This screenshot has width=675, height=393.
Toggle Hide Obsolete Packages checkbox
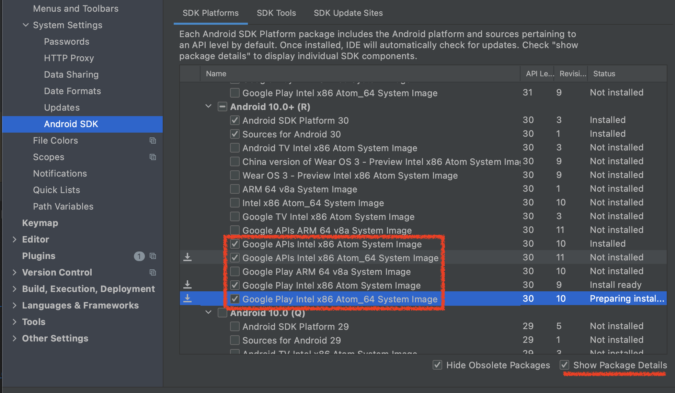(x=437, y=365)
